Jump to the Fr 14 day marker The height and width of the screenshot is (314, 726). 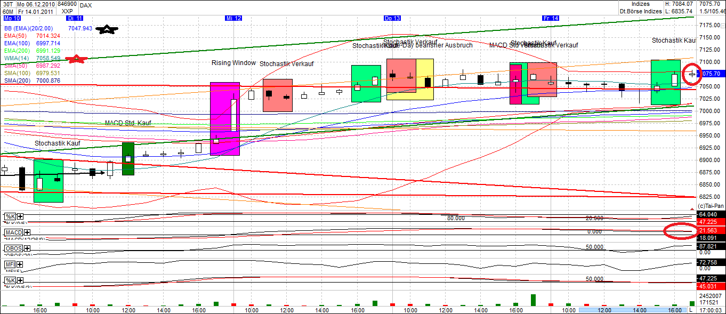(x=551, y=18)
